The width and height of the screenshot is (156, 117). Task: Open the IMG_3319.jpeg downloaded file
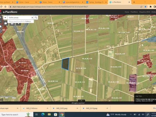[92, 108]
